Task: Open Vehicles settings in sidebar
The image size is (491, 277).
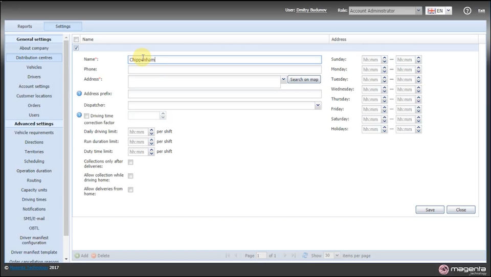Action: coord(34,67)
